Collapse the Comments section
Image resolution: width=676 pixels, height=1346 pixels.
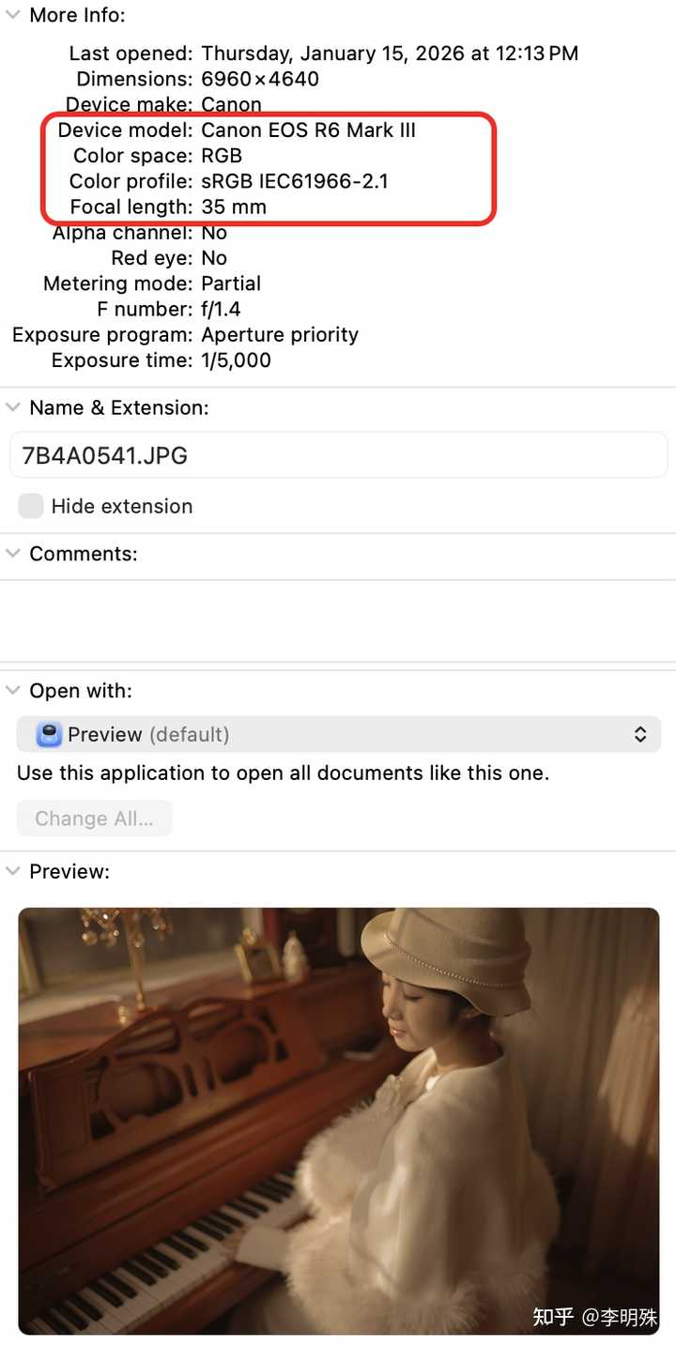[x=13, y=554]
